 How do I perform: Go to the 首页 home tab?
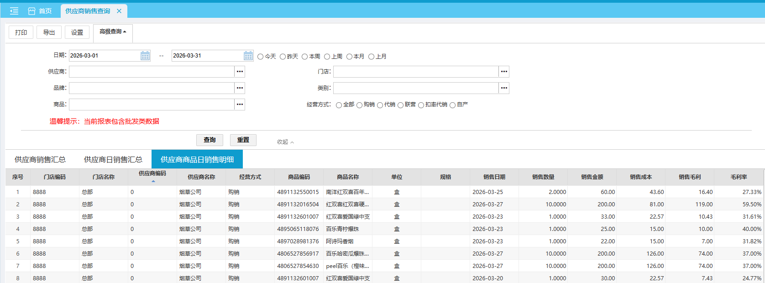tap(40, 11)
